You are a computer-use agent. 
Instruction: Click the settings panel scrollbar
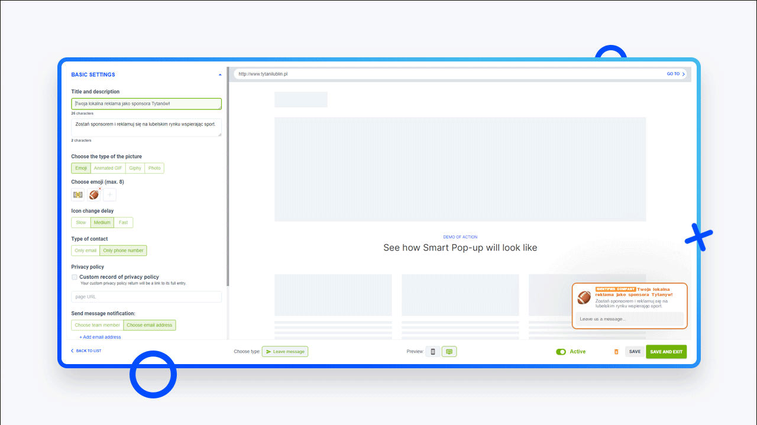tap(228, 177)
